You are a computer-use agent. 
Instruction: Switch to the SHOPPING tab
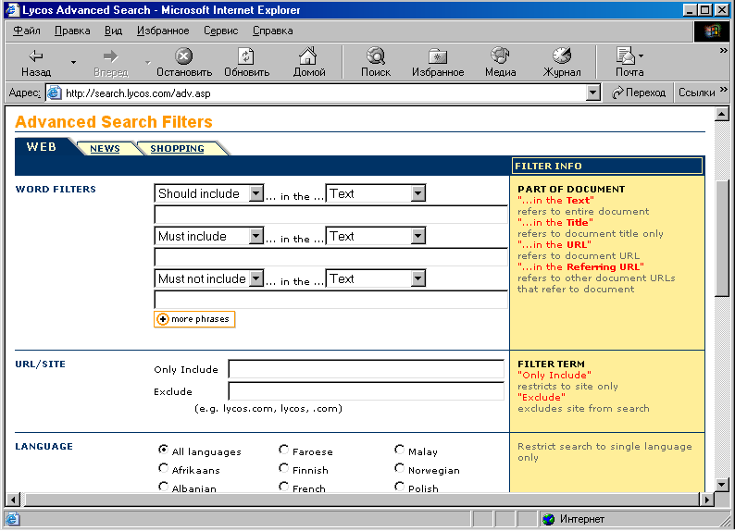coord(177,148)
